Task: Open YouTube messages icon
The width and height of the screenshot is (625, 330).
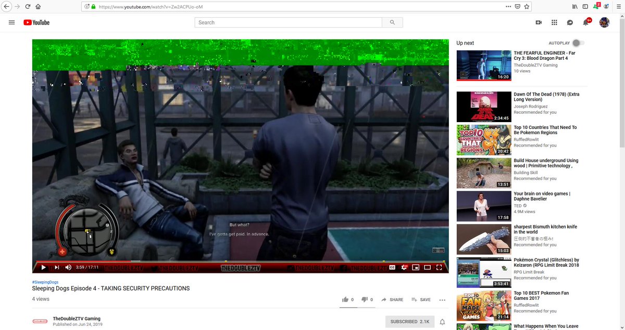Action: pos(570,22)
